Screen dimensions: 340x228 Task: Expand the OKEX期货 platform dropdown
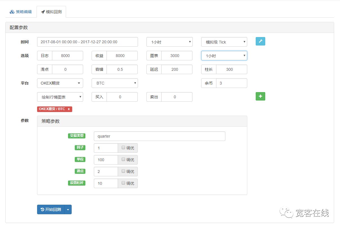tap(60, 83)
